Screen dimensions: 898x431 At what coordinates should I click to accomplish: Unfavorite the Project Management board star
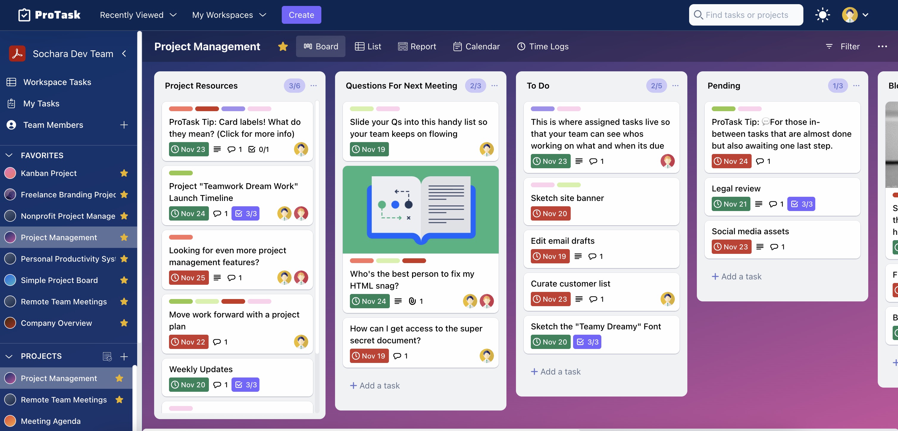[x=283, y=46]
